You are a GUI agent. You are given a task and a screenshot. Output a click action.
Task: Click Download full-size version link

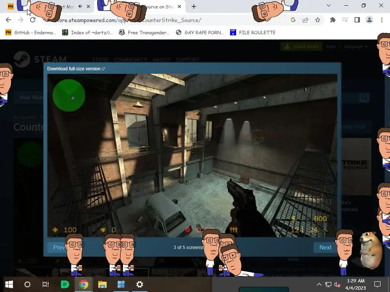click(76, 69)
